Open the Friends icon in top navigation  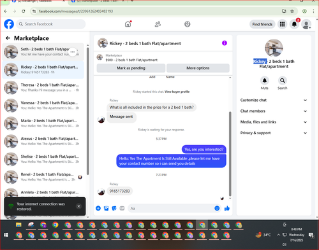158,24
